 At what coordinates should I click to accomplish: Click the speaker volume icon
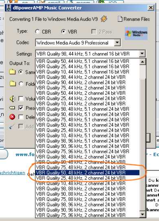click(x=12, y=99)
